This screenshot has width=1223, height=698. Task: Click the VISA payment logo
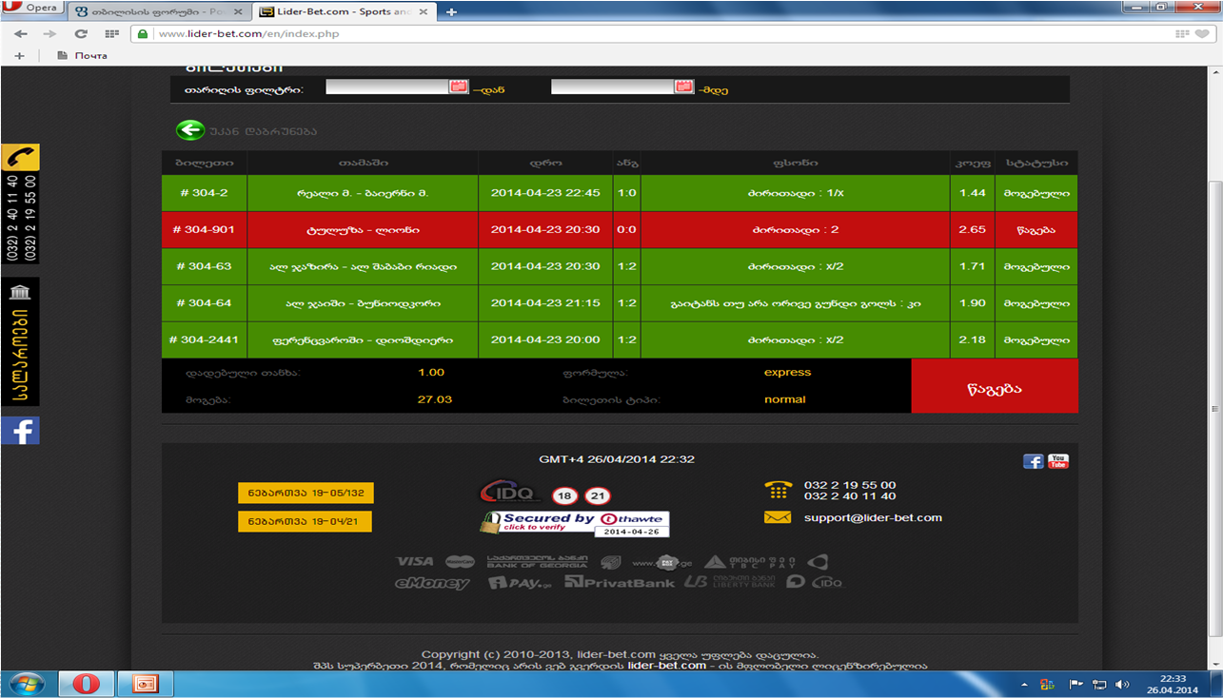[415, 561]
